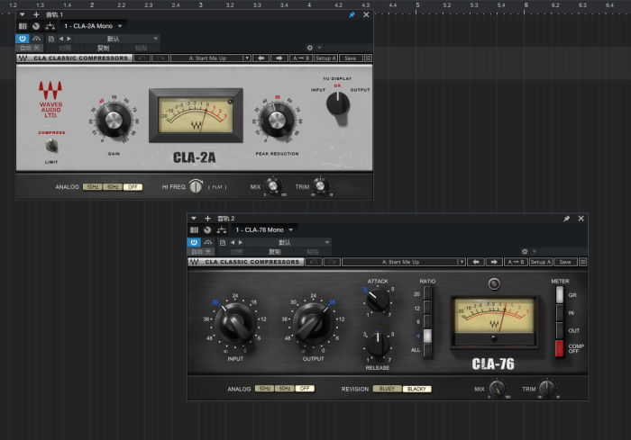Flip the Compress/Limit switch on CLA-2A
The image size is (631, 440).
point(51,145)
